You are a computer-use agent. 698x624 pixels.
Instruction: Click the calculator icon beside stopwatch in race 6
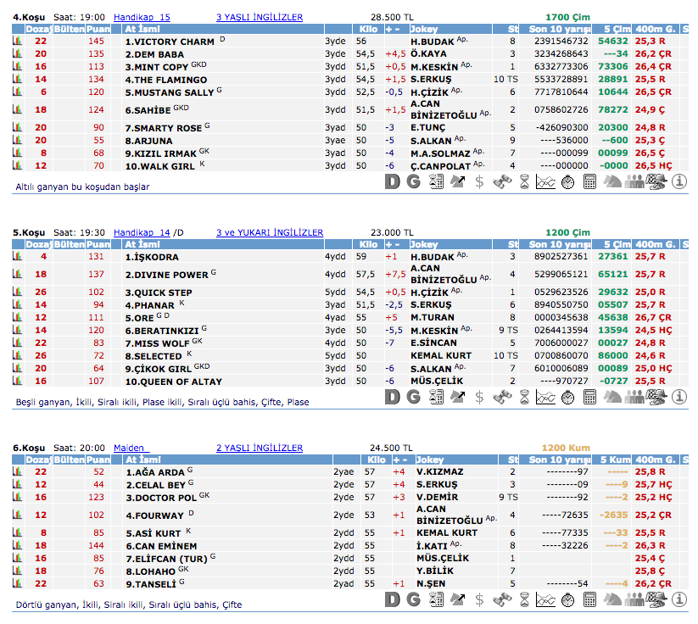590,599
